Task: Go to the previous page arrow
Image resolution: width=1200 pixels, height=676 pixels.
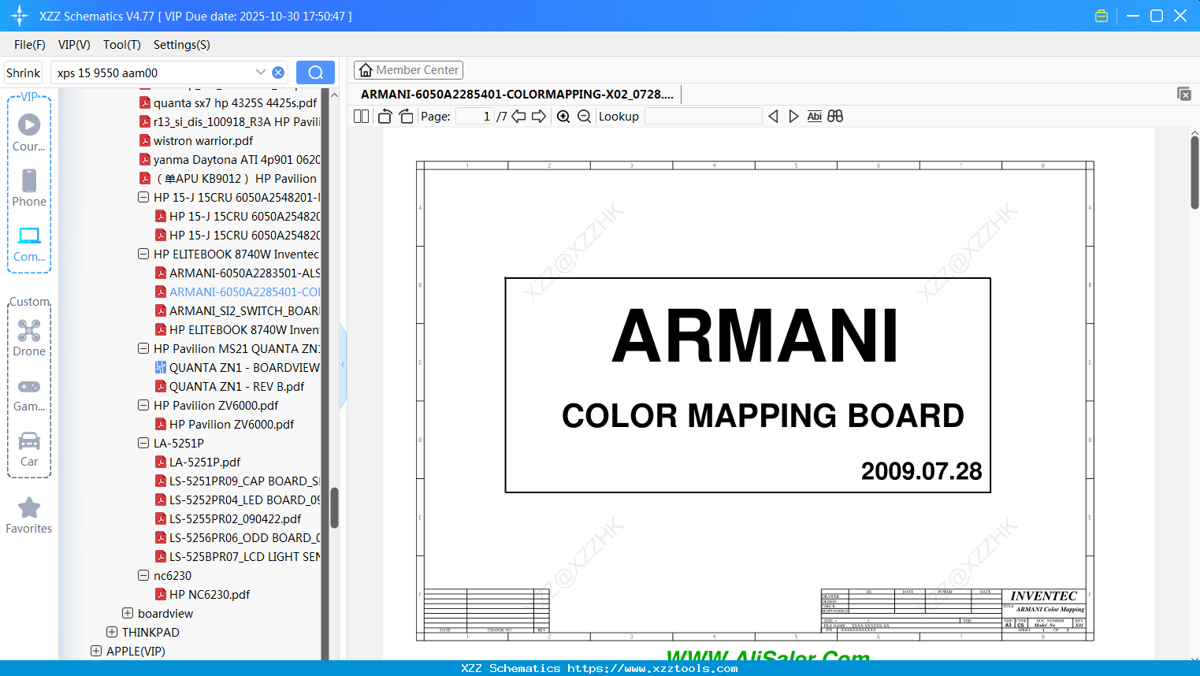Action: coord(518,117)
